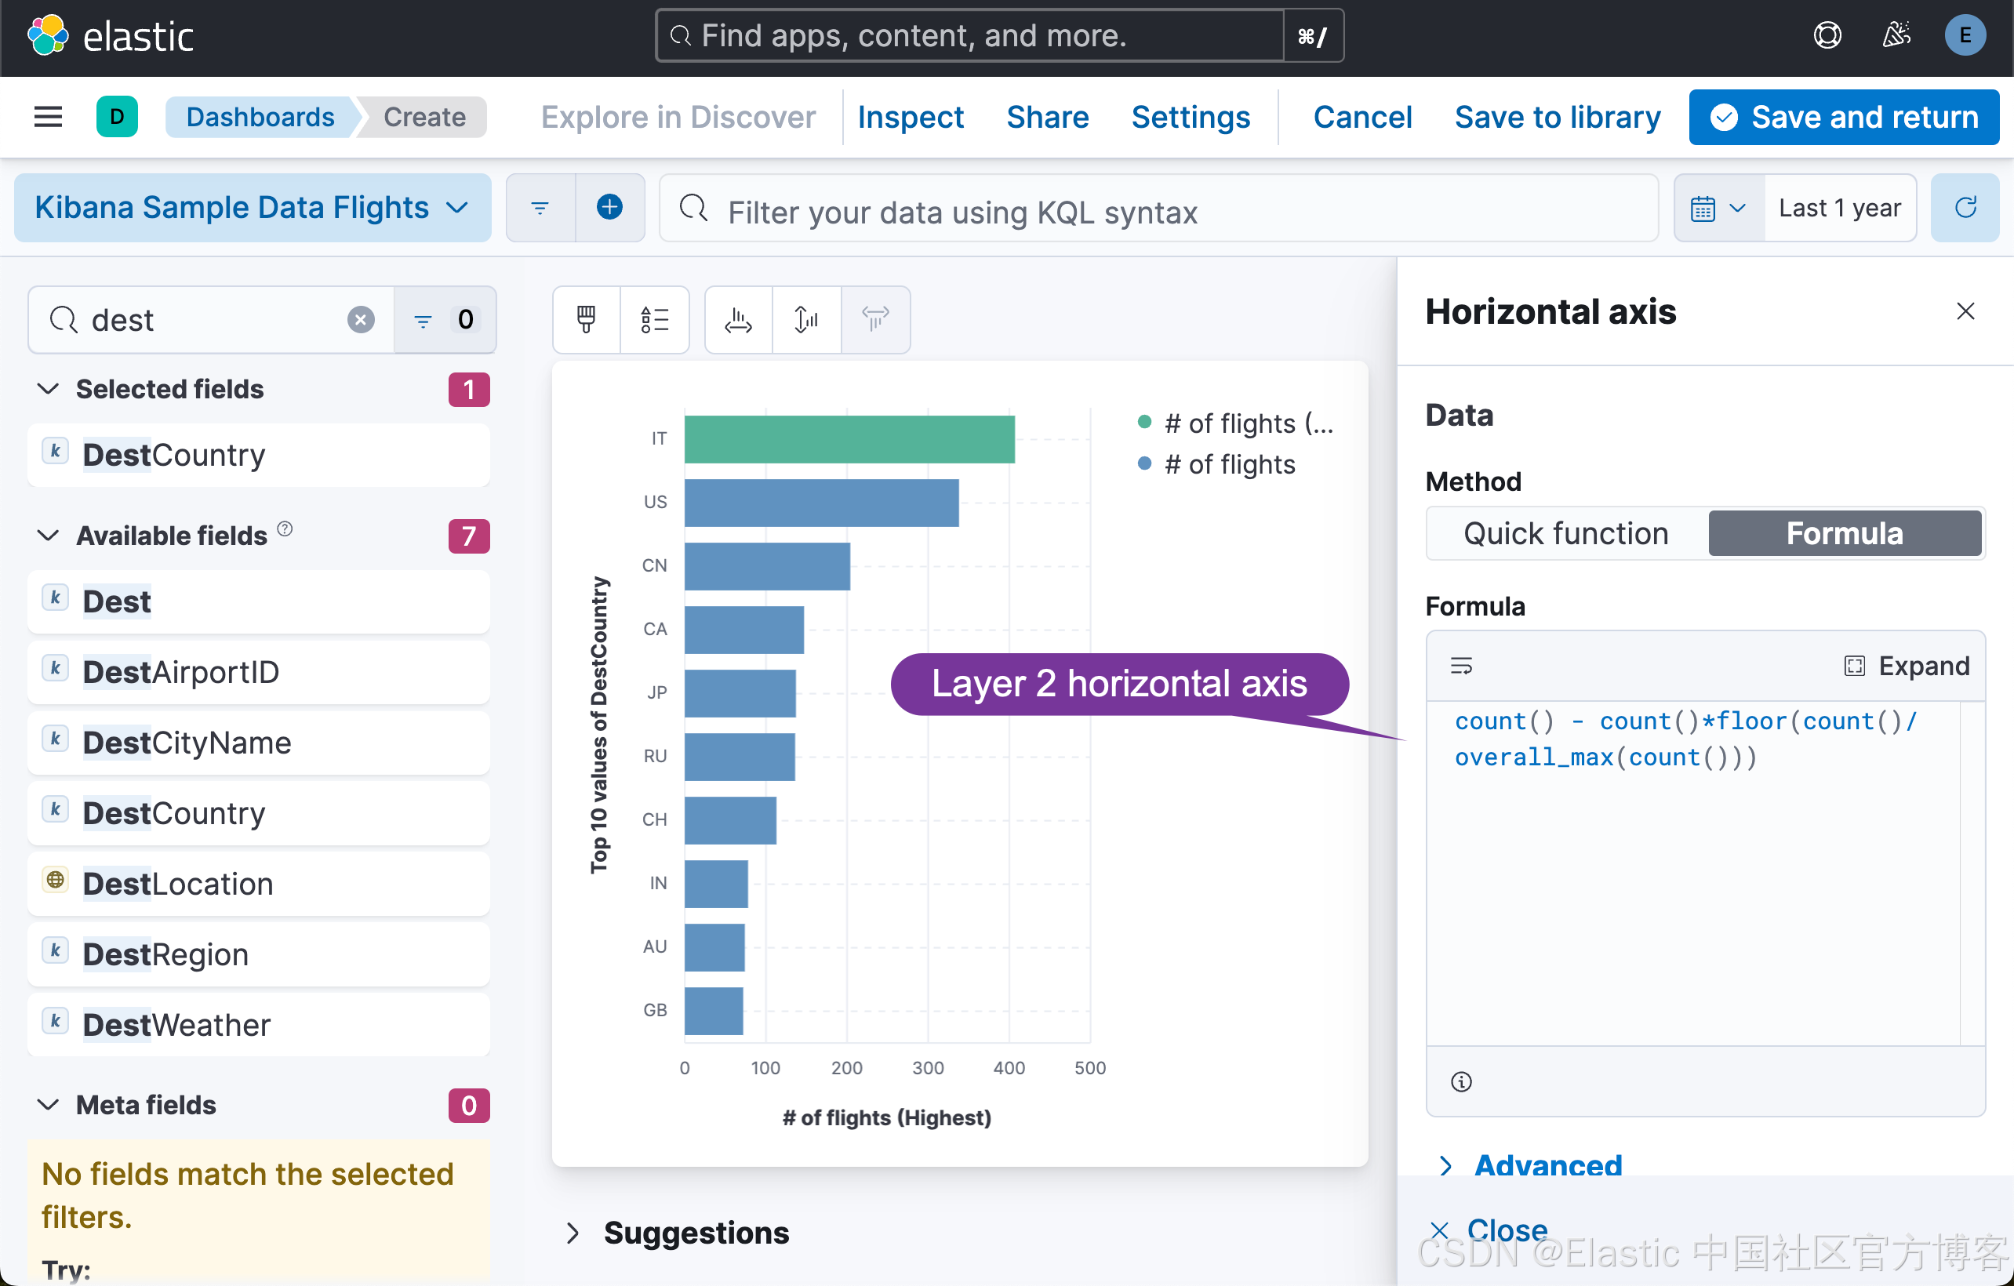Image resolution: width=2014 pixels, height=1286 pixels.
Task: Open the Inspect menu item
Action: [910, 117]
